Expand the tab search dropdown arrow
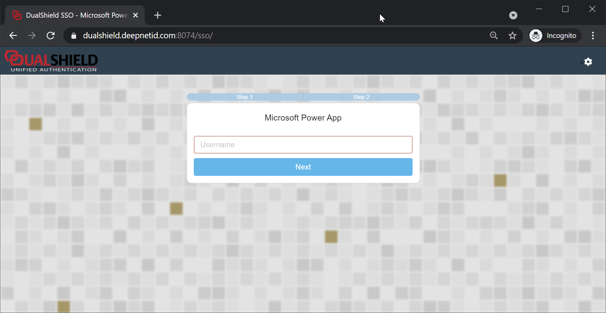Screen dimensions: 606x313 point(513,15)
